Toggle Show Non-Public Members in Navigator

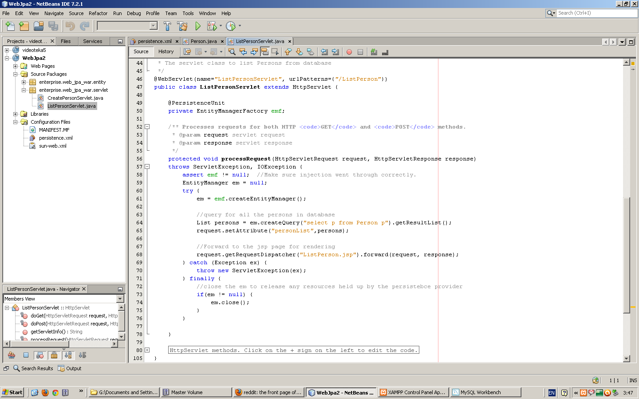pos(54,355)
